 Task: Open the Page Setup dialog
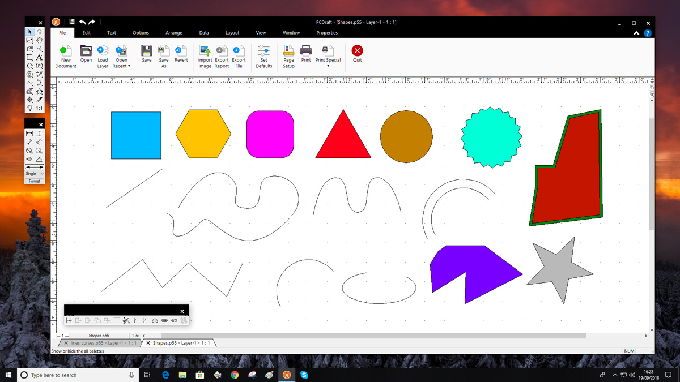click(288, 51)
